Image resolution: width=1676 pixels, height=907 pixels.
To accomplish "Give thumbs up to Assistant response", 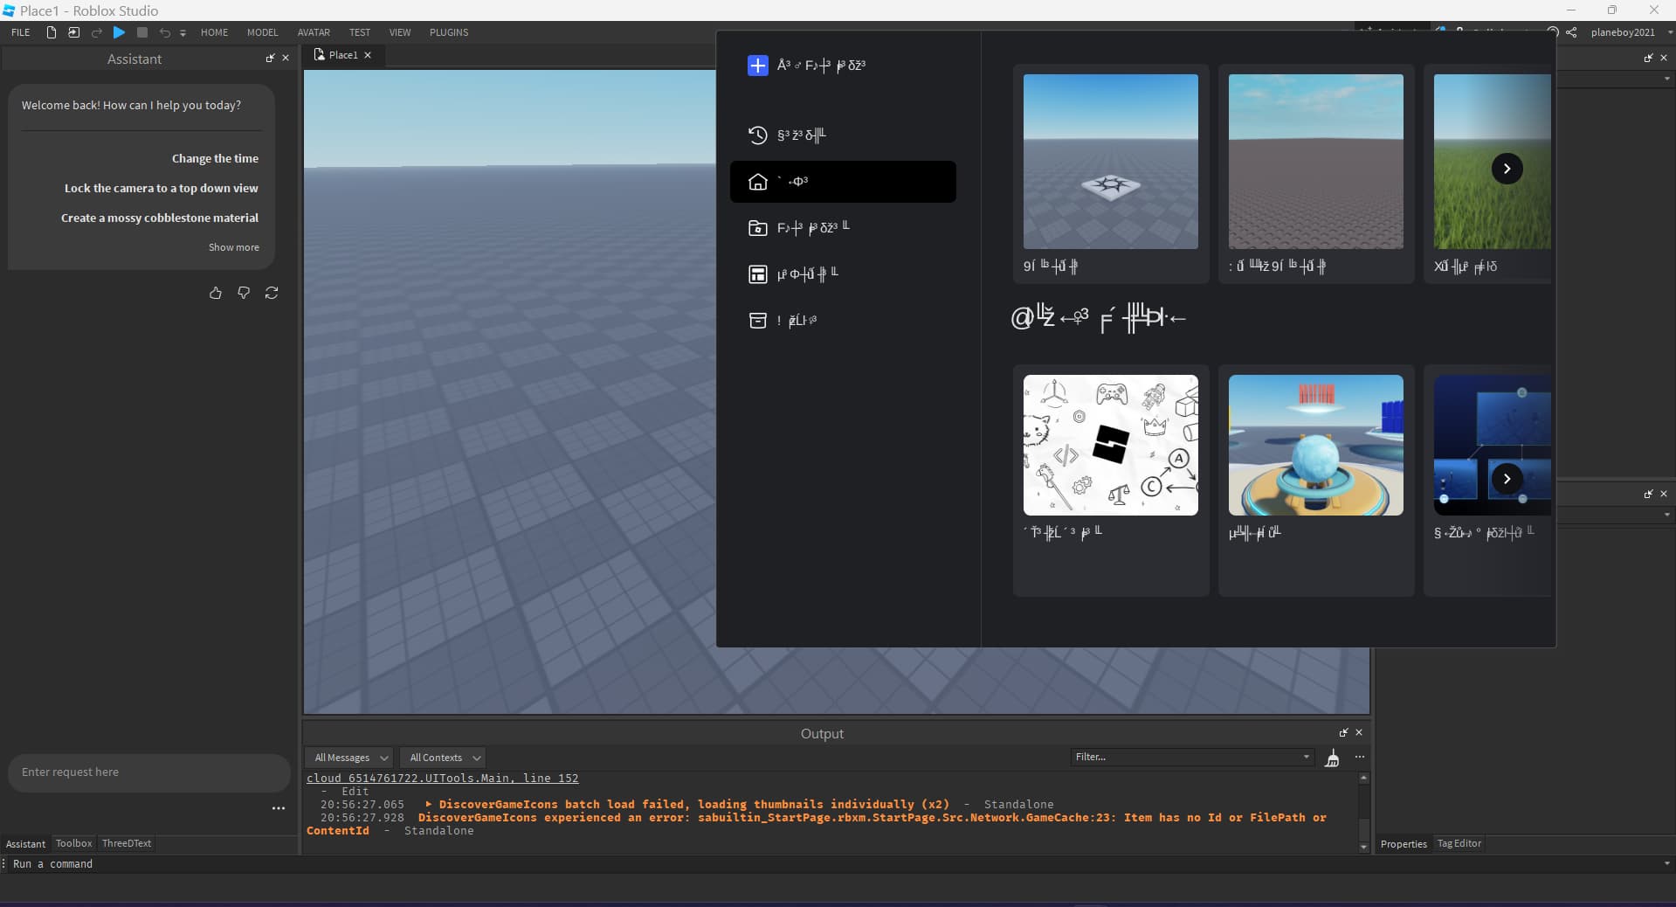I will pyautogui.click(x=216, y=293).
